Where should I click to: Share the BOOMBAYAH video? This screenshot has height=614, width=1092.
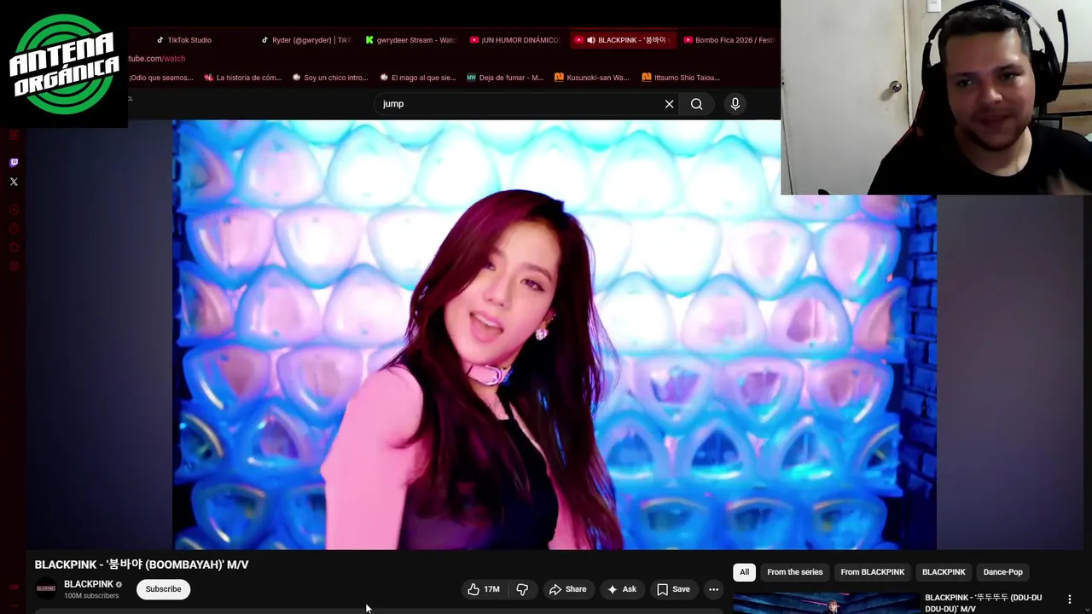tap(567, 589)
